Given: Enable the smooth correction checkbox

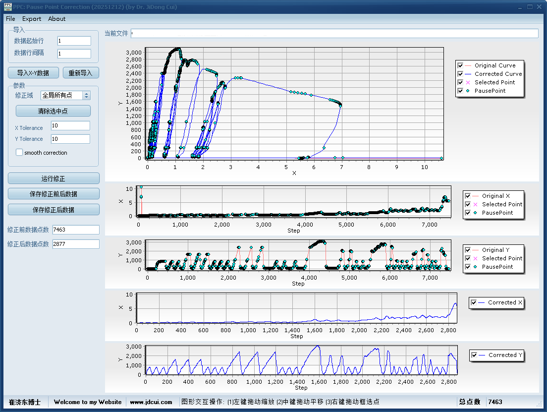Looking at the screenshot, I should tap(19, 153).
